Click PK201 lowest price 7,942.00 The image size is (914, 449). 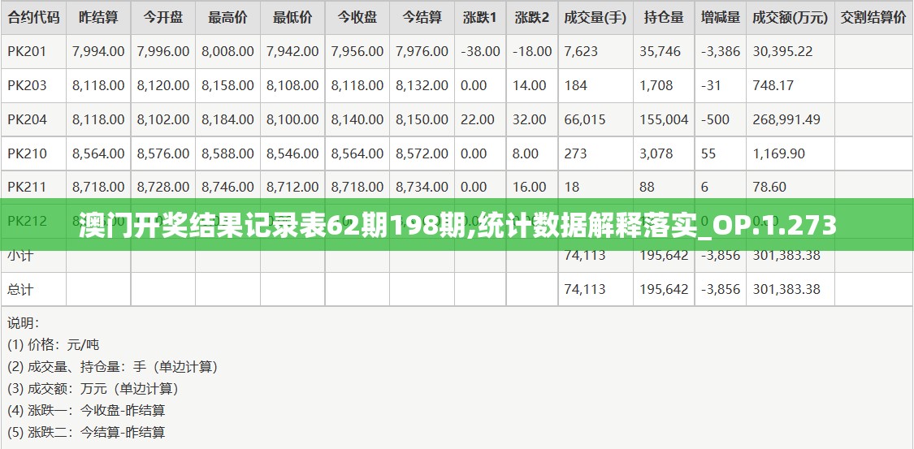tap(292, 51)
